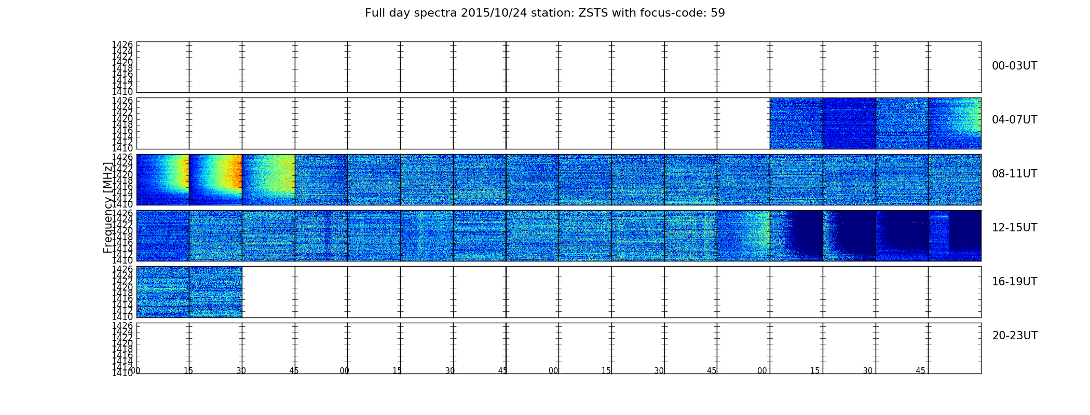The image size is (1090, 415).
Task: Click the yellow-green glowing spectrum in 04-07UT row
Action: [955, 123]
